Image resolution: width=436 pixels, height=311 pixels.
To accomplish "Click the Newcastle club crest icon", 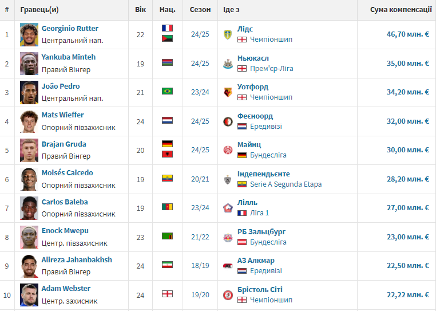I will point(228,64).
